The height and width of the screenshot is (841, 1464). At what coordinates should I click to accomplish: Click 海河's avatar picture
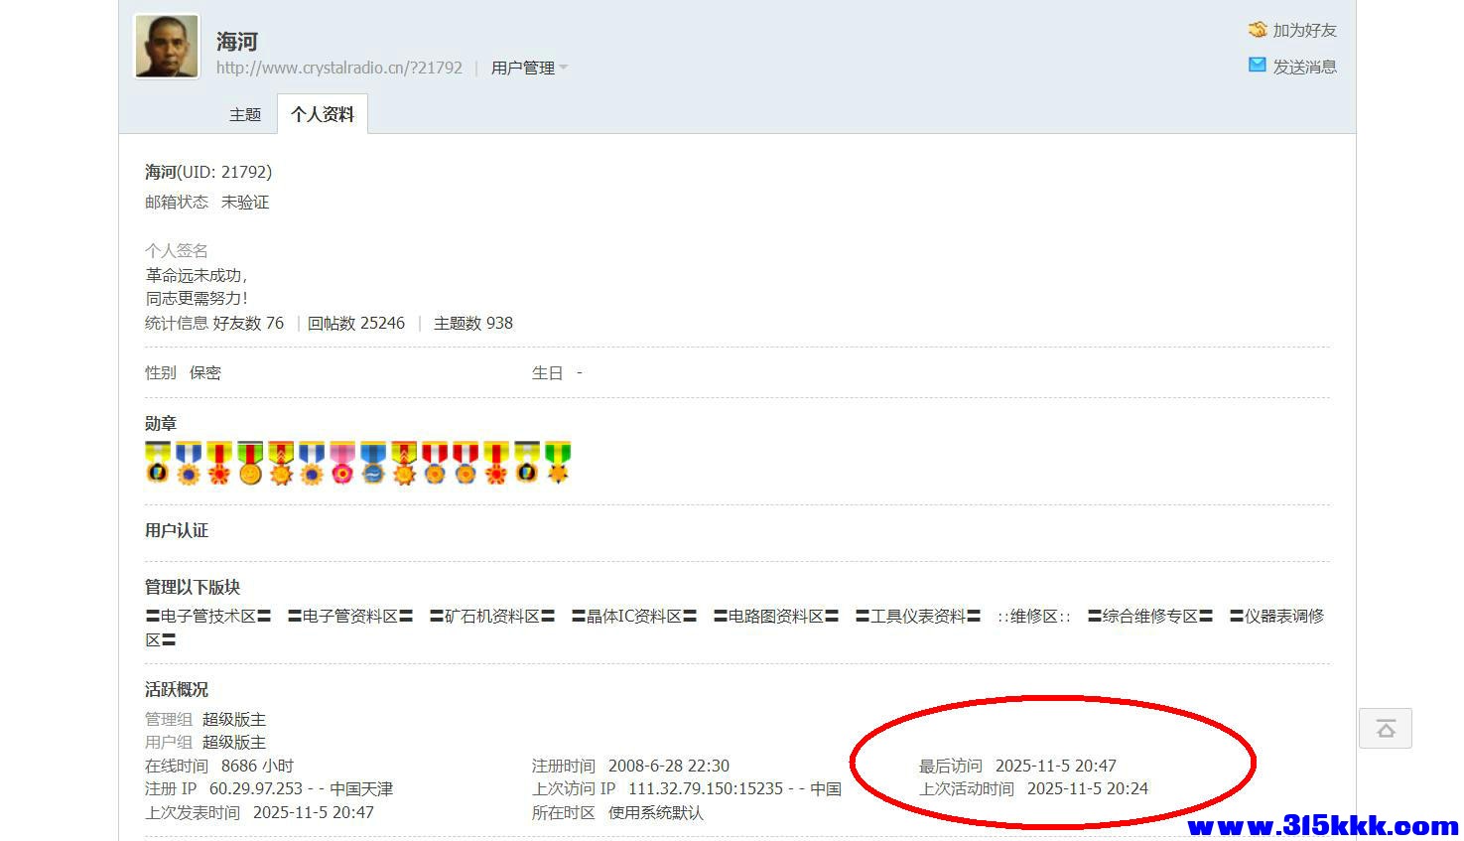coord(166,45)
